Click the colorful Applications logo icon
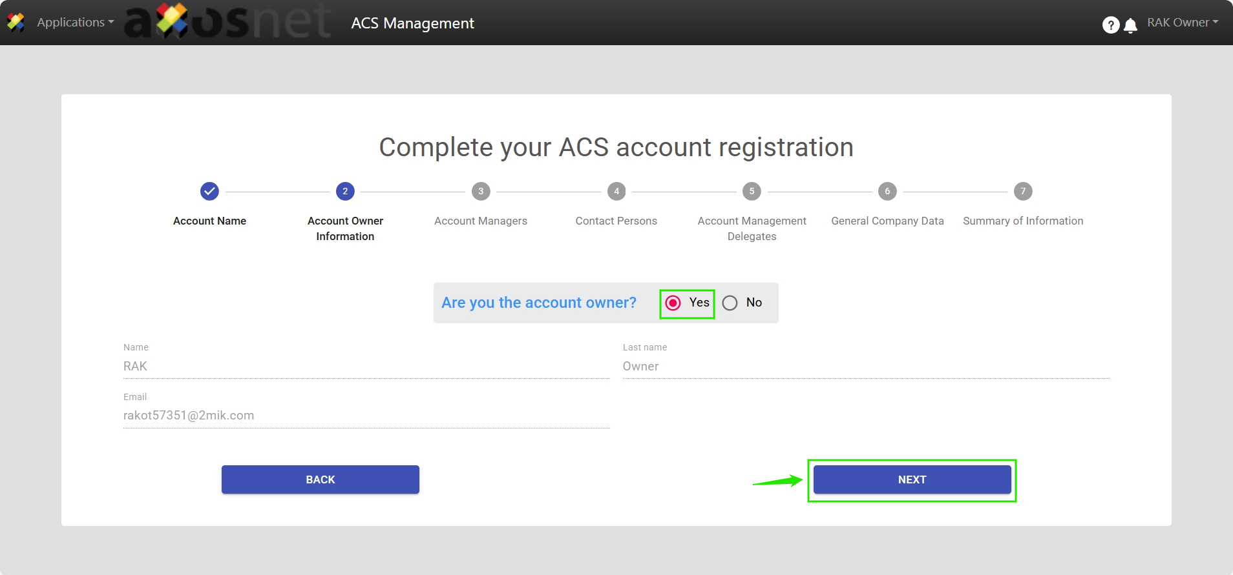 click(16, 23)
